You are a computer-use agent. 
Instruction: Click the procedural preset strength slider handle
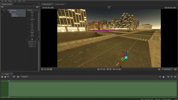click(32, 39)
